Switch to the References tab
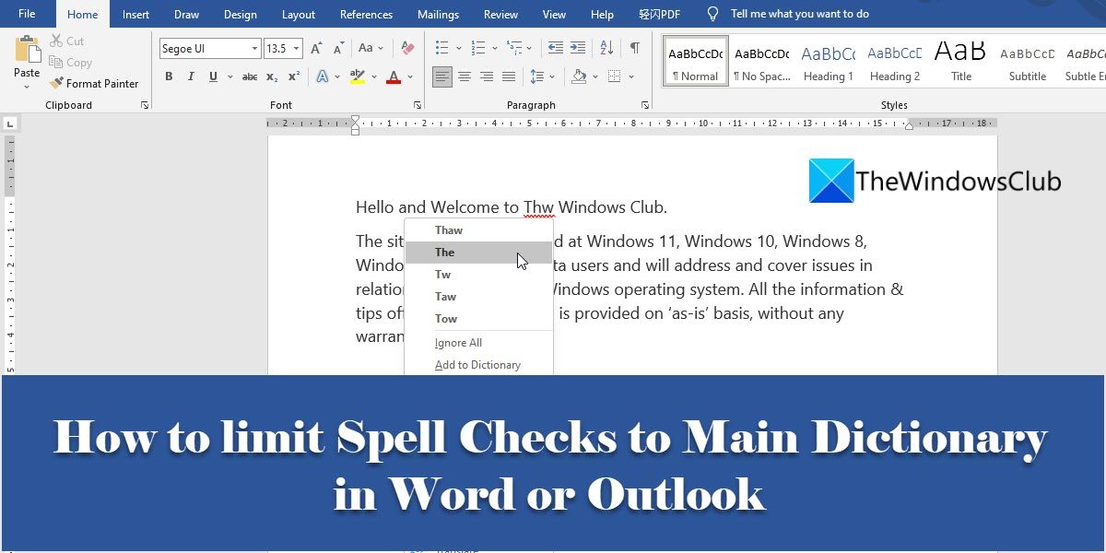 point(366,14)
